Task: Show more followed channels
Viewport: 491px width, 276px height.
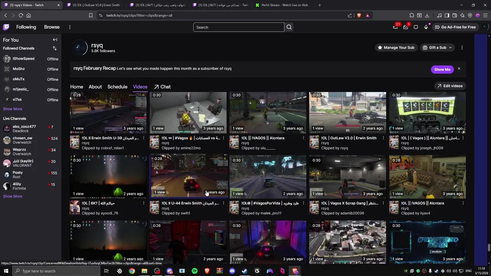Action: click(x=13, y=109)
